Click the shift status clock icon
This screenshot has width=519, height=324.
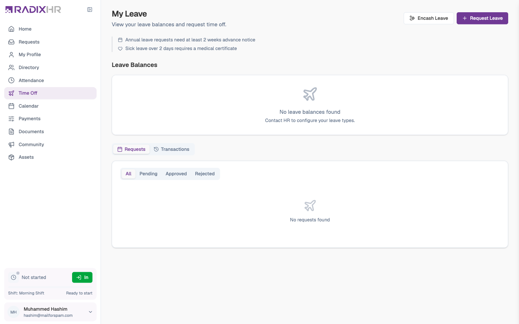coord(13,277)
